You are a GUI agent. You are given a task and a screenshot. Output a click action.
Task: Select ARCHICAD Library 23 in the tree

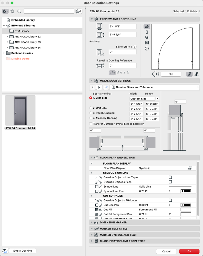(27, 42)
